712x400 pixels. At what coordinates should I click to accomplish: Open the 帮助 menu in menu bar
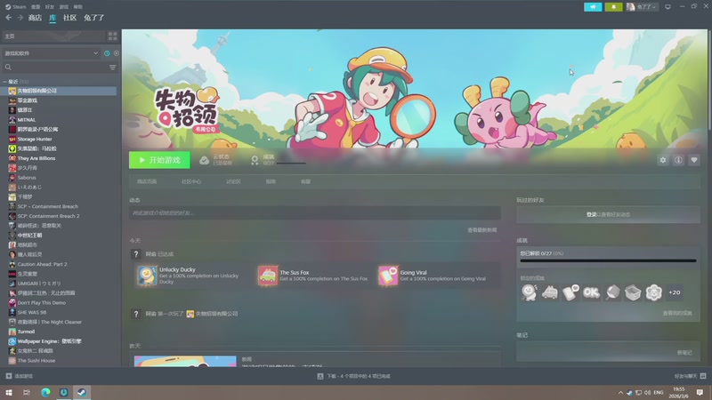(x=78, y=7)
